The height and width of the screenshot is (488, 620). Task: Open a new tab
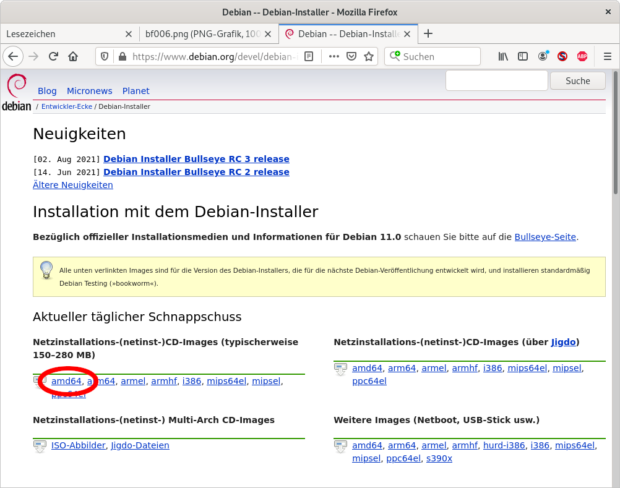[x=428, y=33]
